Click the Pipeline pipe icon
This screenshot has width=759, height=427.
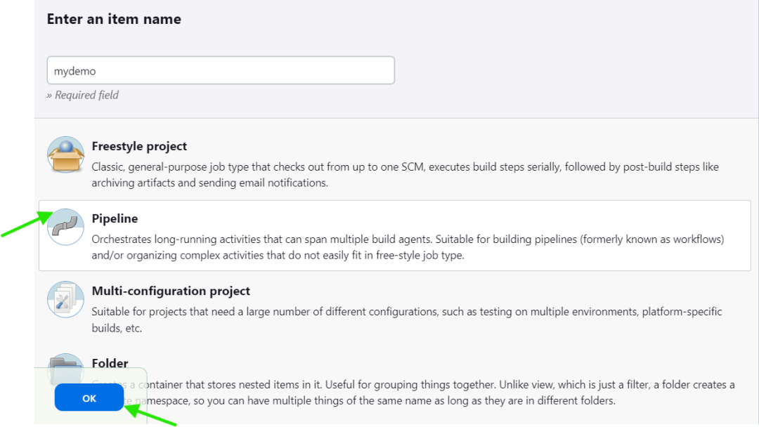(65, 228)
